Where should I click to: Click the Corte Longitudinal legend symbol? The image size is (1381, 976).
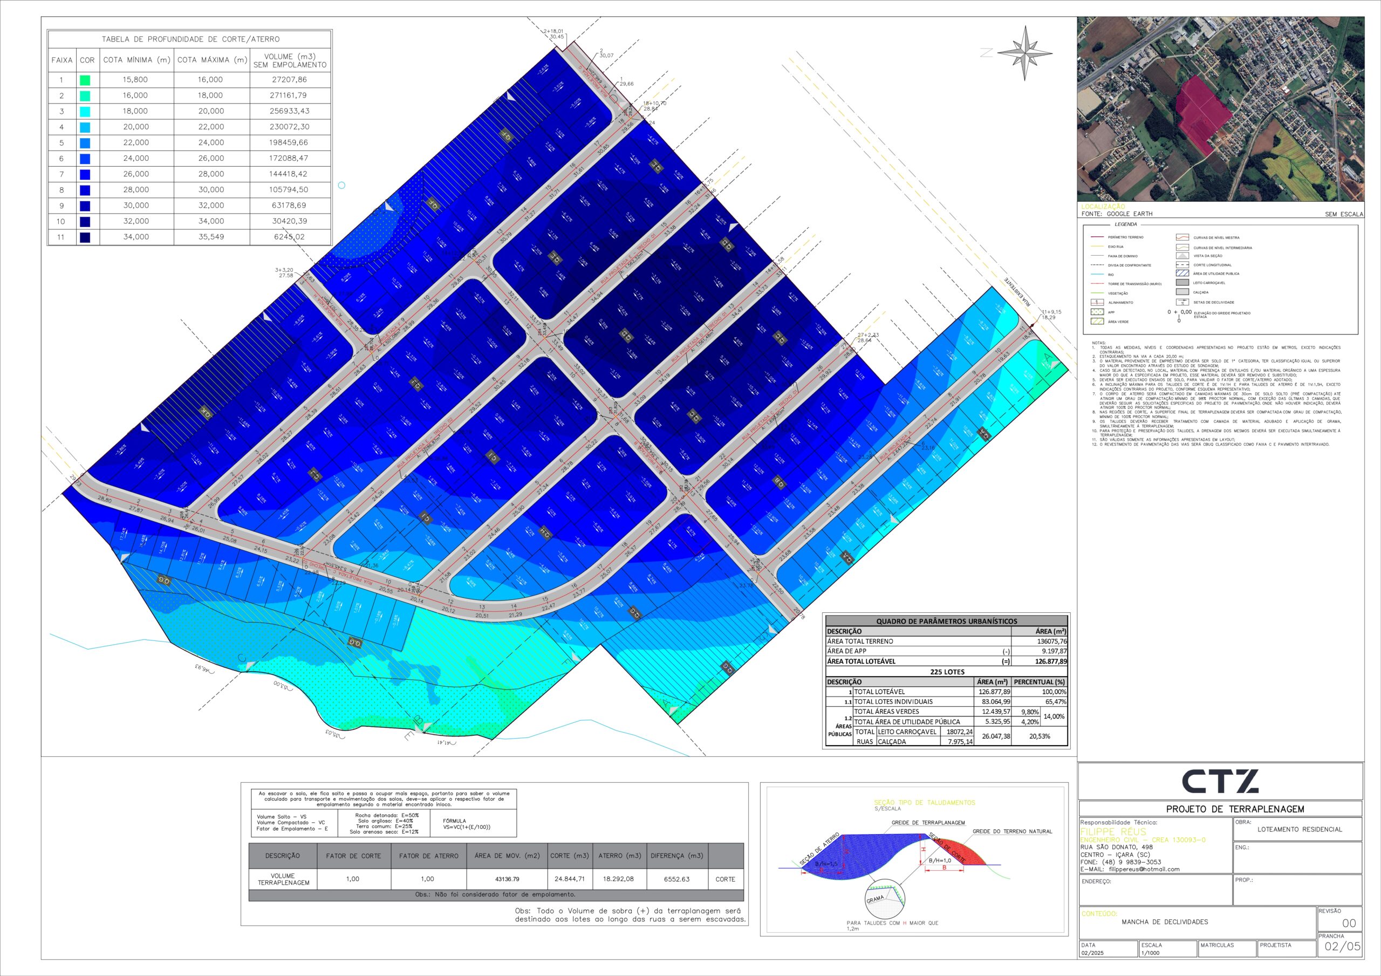[1182, 265]
